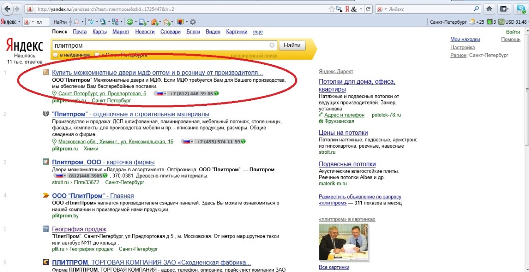Open 'Мои находки' link

point(465,39)
